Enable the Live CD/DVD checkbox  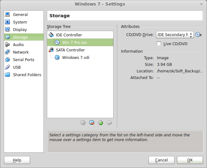(159, 44)
